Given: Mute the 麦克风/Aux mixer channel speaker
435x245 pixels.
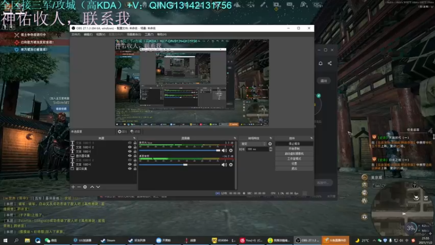Looking at the screenshot, I should pyautogui.click(x=224, y=150).
